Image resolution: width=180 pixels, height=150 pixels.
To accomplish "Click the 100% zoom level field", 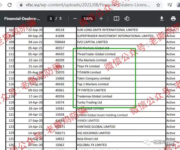I will click(x=88, y=18).
